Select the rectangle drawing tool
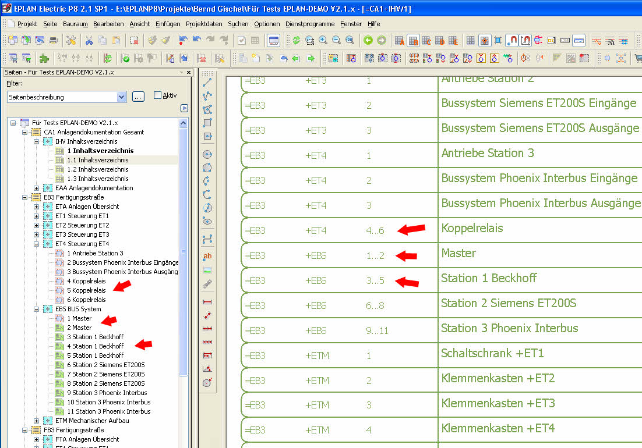 click(207, 123)
